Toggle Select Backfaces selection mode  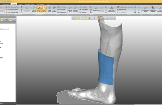pyautogui.click(x=44, y=9)
